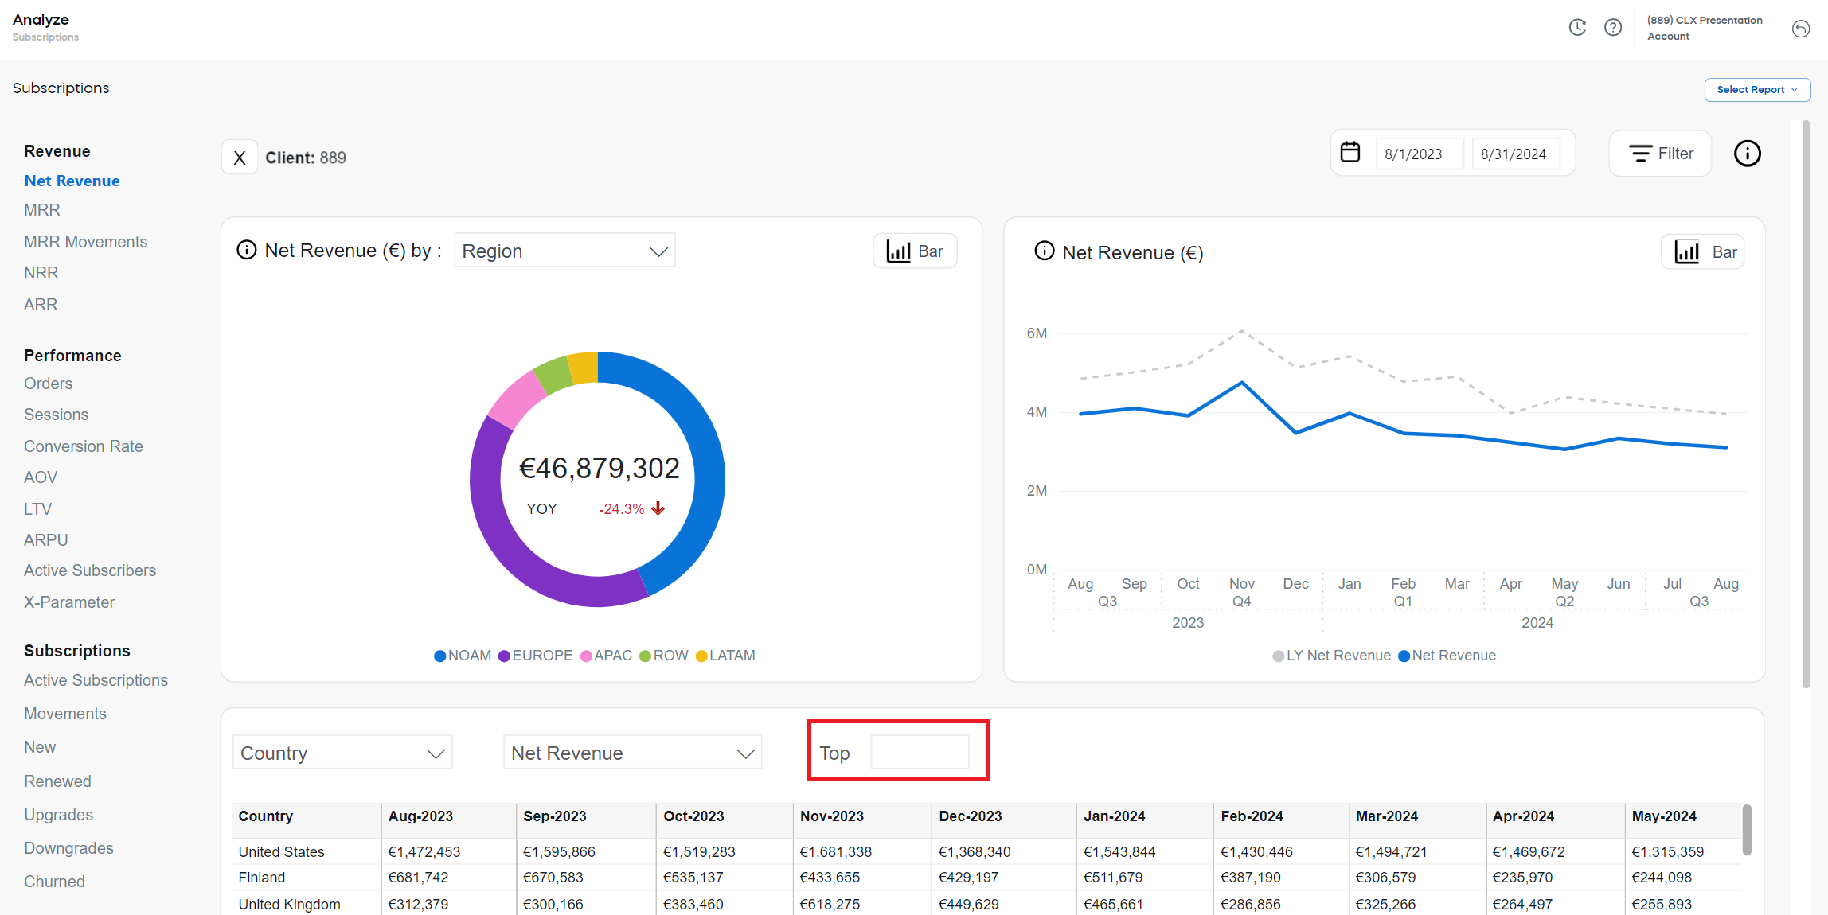1828x915 pixels.
Task: Open Orders under Performance
Action: (48, 384)
